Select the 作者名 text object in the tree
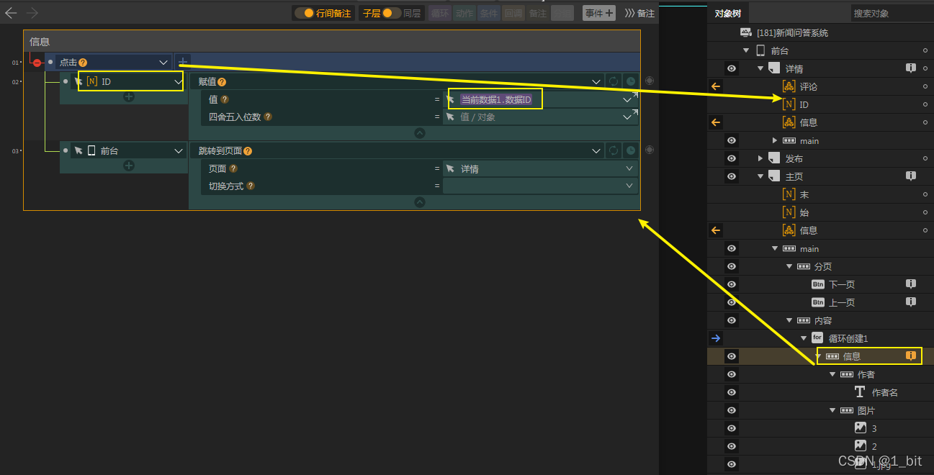The width and height of the screenshot is (934, 475). (884, 392)
